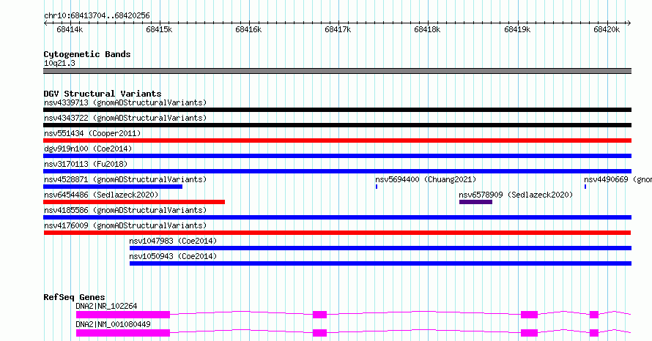
Task: Click the DNA2|NM_001080449 transcript label
Action: coord(113,324)
